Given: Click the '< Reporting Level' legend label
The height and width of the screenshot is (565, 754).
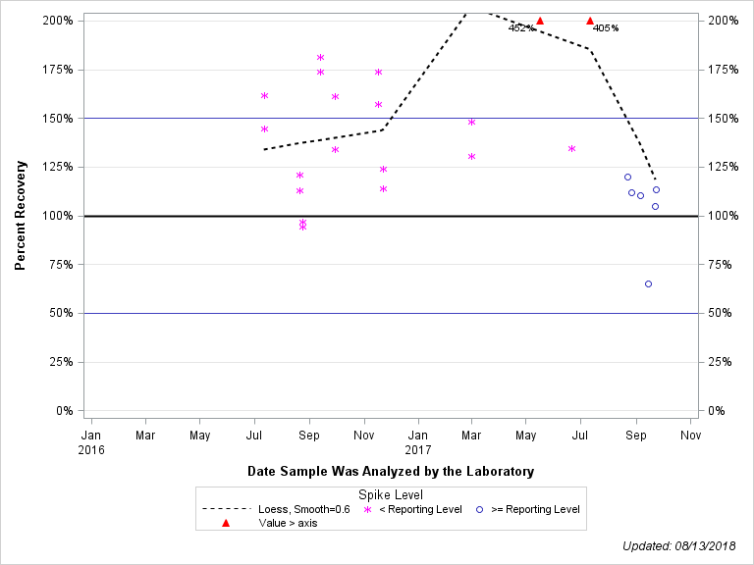Looking at the screenshot, I should coord(420,509).
